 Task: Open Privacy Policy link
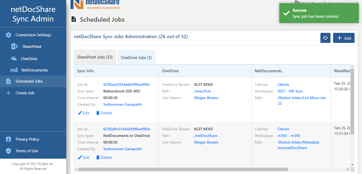tap(27, 139)
